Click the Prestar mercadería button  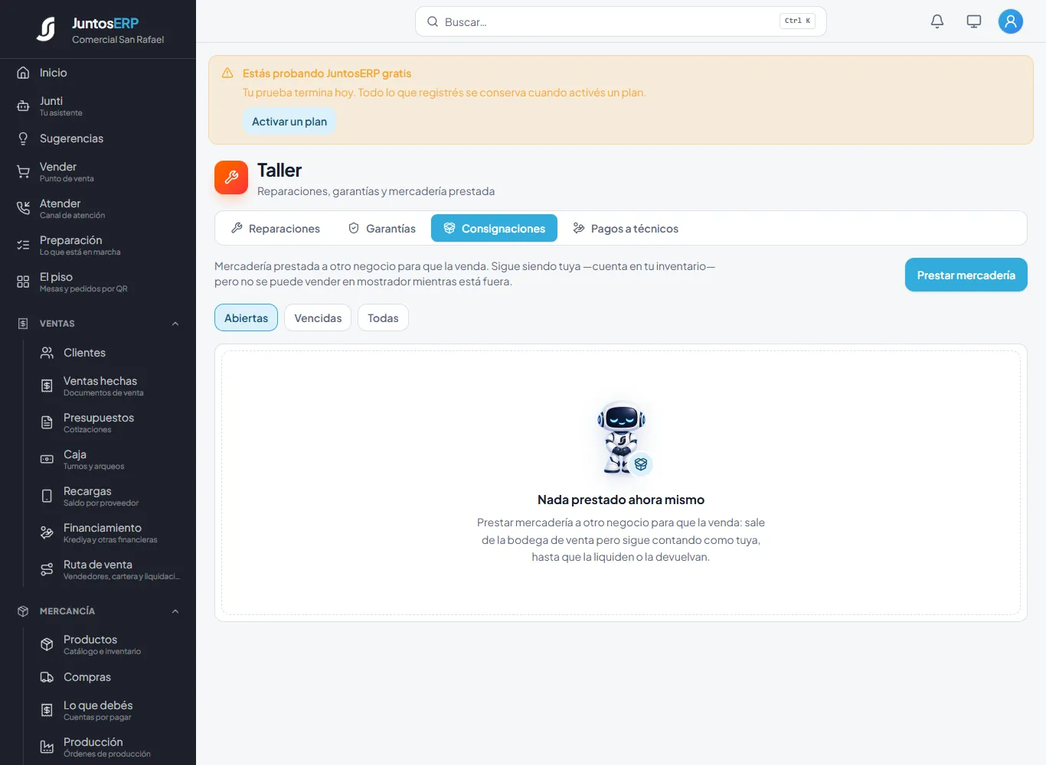point(966,275)
